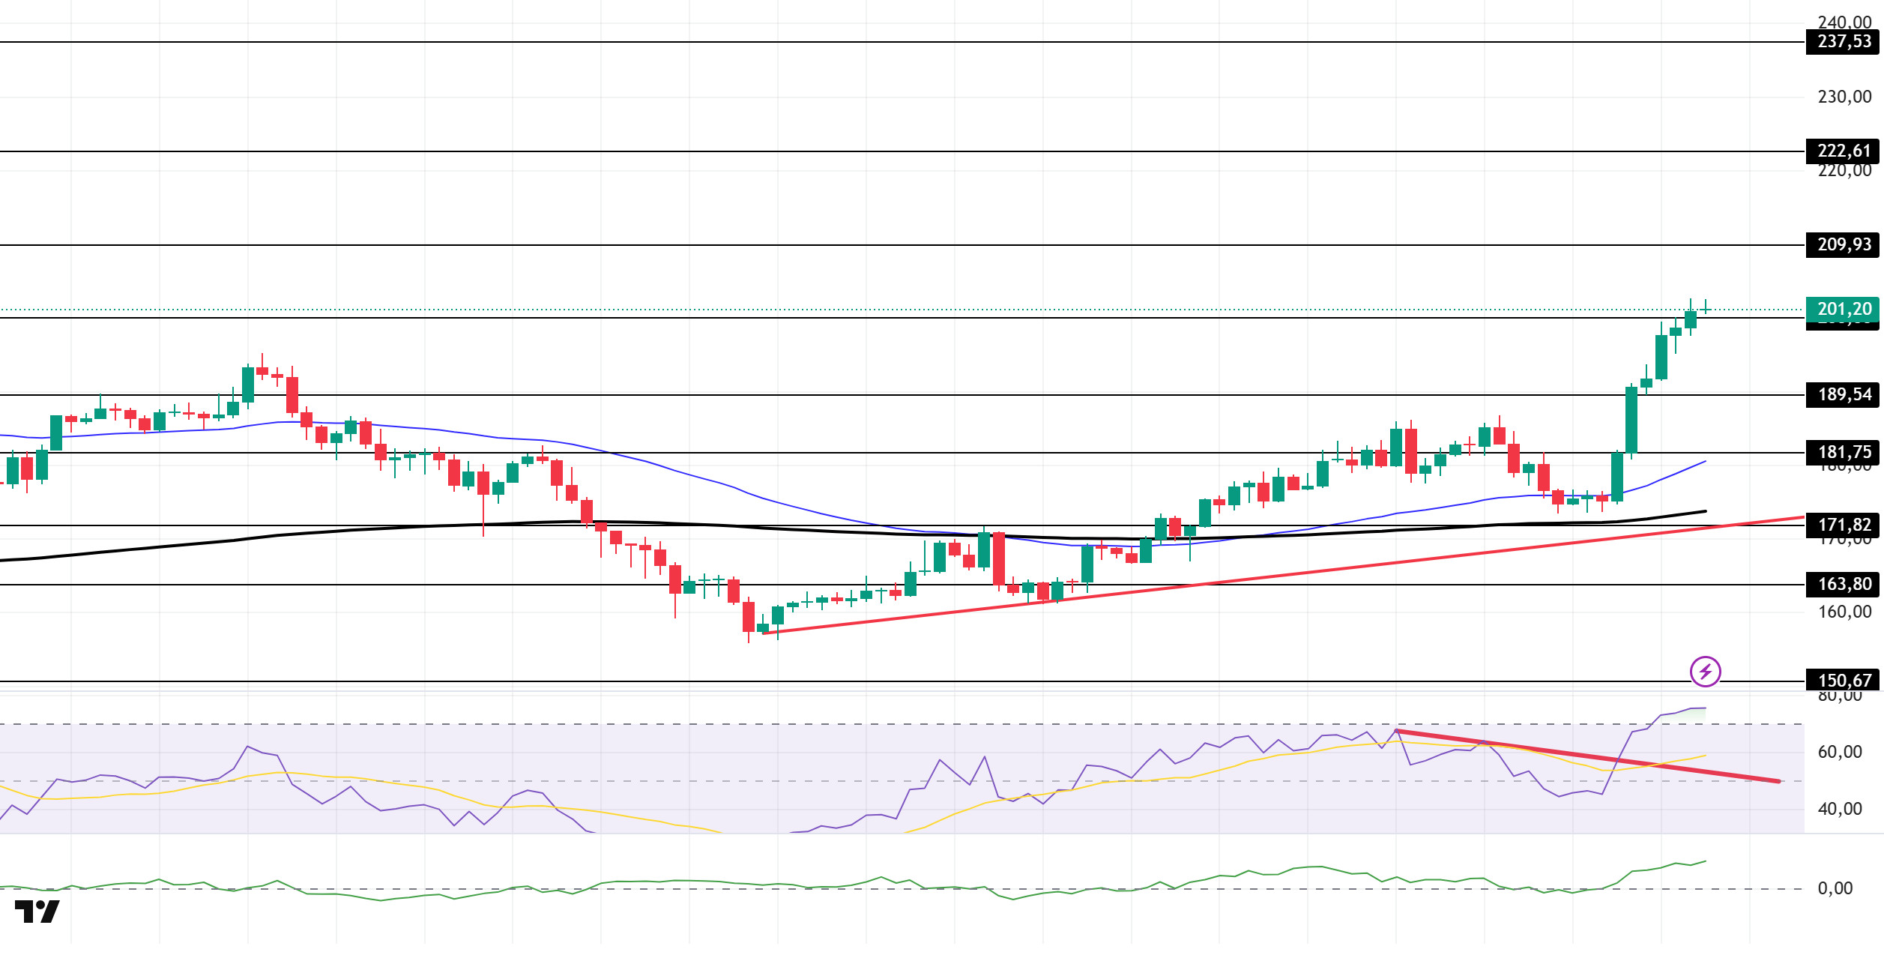Screen dimensions: 1884x955
Task: Select the 222,61 price level label
Action: tap(1843, 151)
